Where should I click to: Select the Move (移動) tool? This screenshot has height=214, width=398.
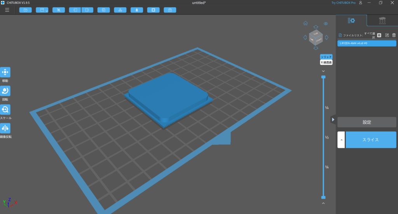point(5,72)
